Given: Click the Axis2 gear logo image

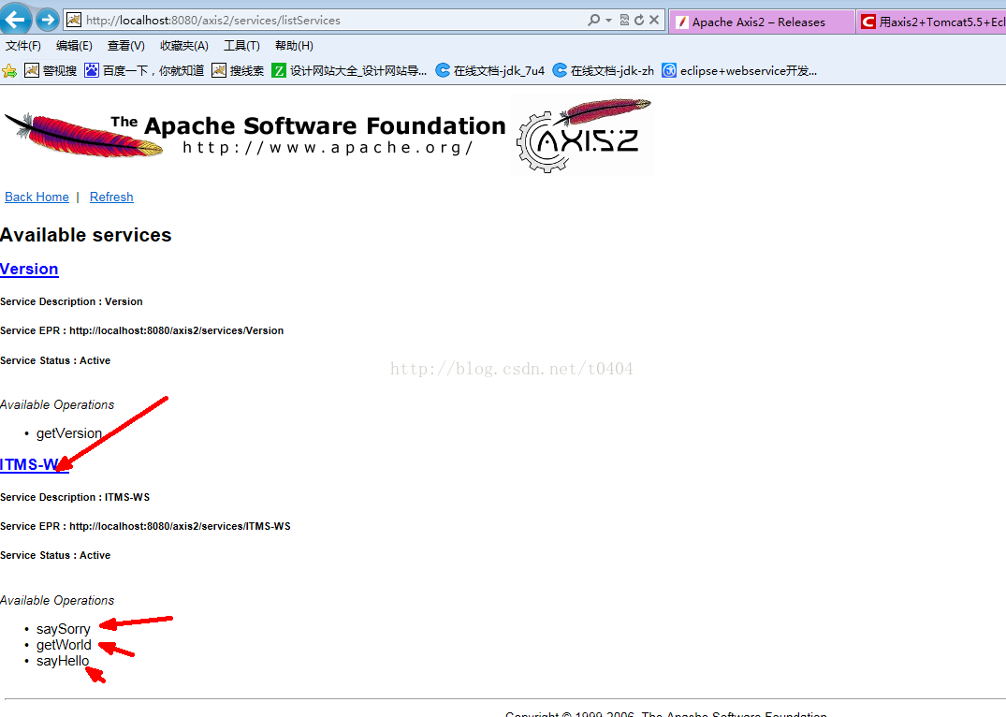Looking at the screenshot, I should coord(583,135).
